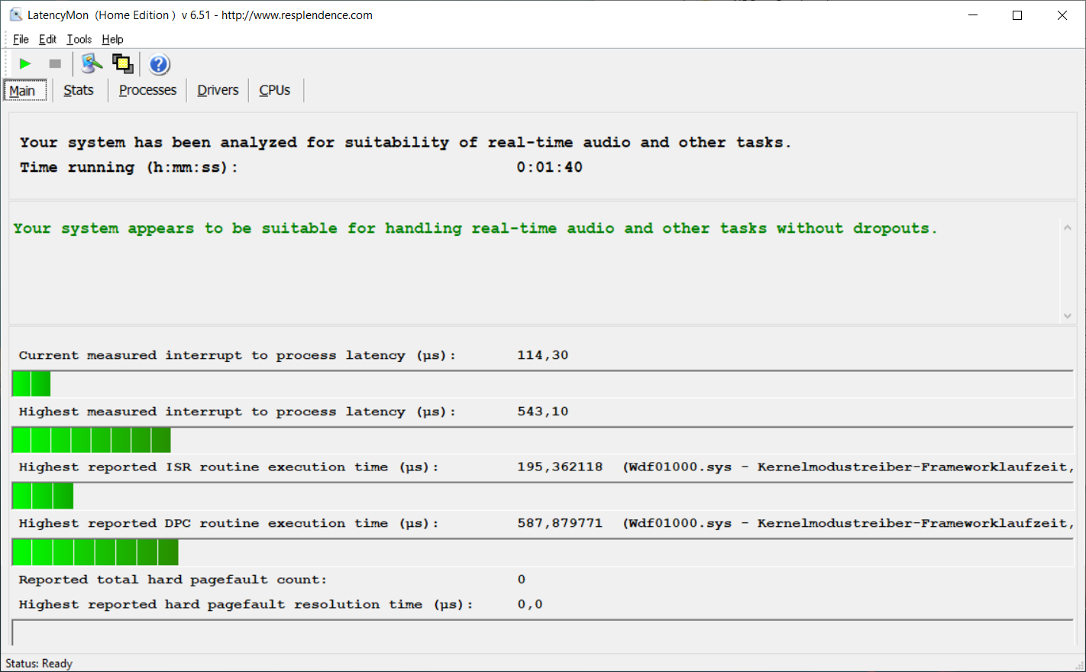
Task: Click the highest interrupt latency green bar
Action: (92, 441)
